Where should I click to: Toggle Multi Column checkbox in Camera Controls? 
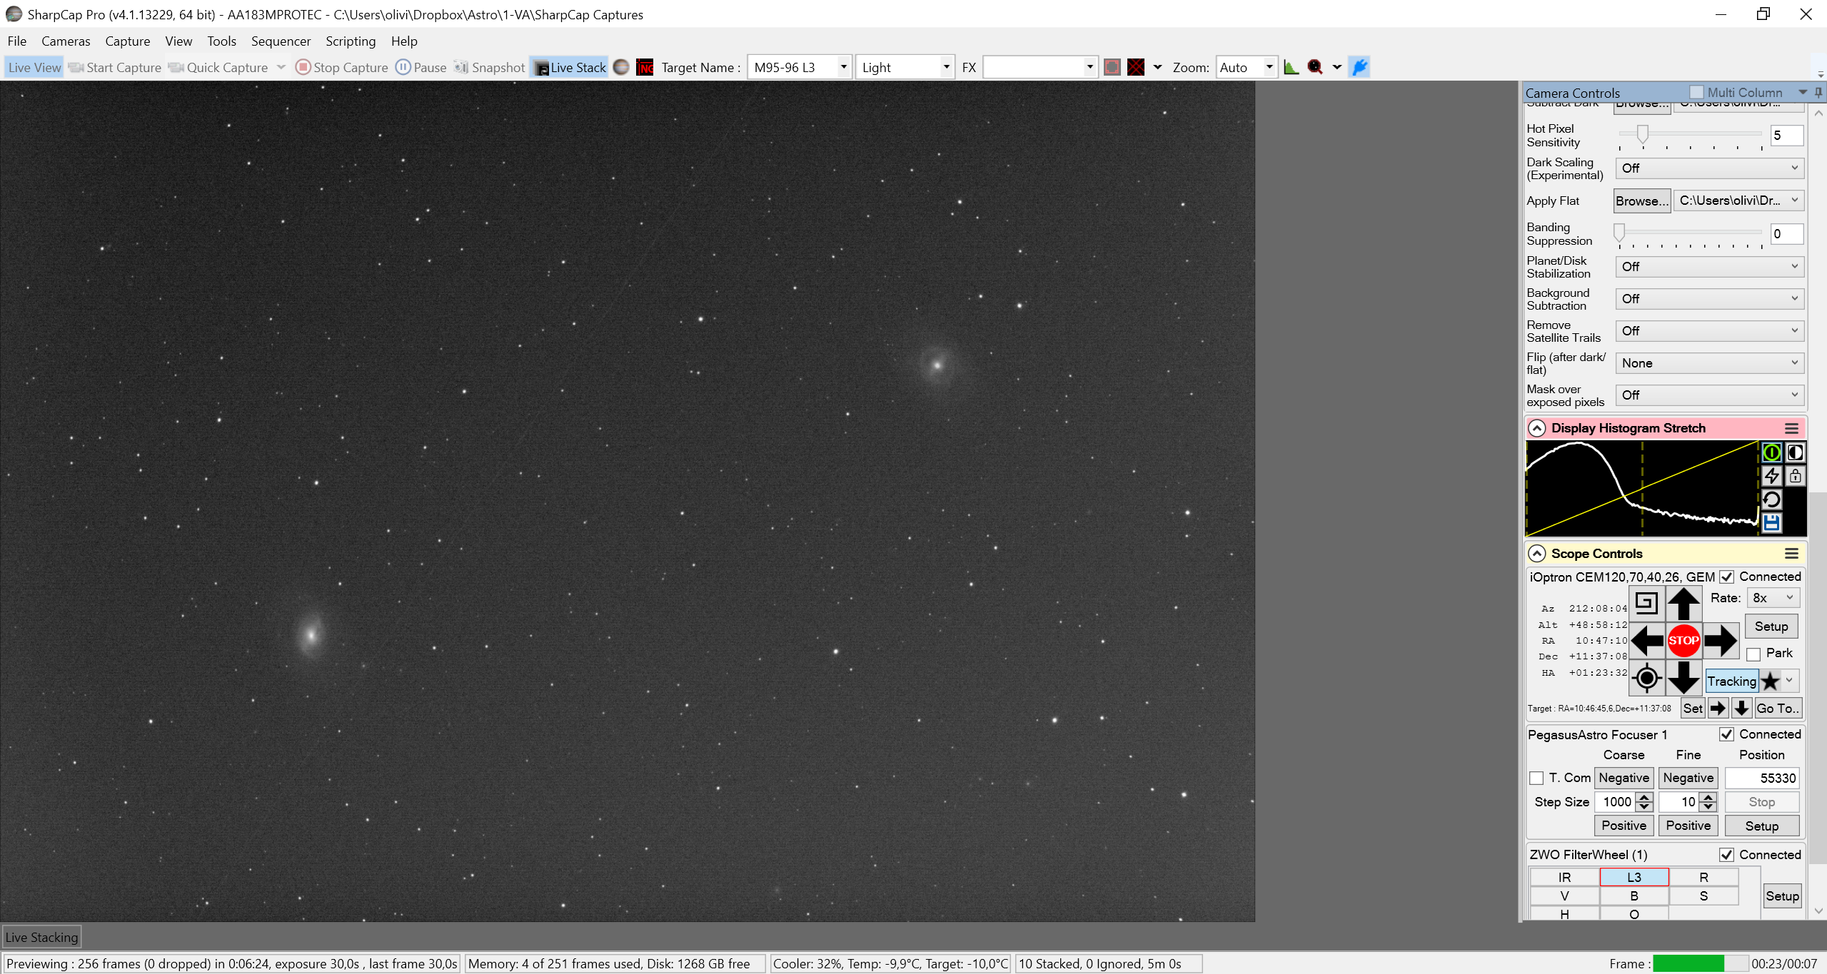[1696, 92]
